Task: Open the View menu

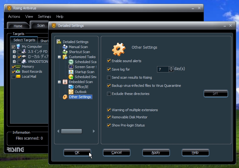Action: click(29, 17)
